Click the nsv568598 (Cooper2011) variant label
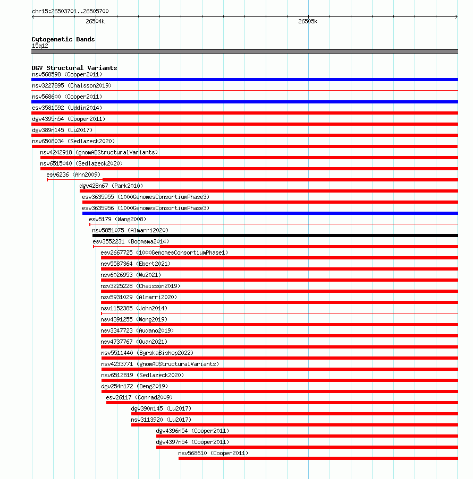 67,75
